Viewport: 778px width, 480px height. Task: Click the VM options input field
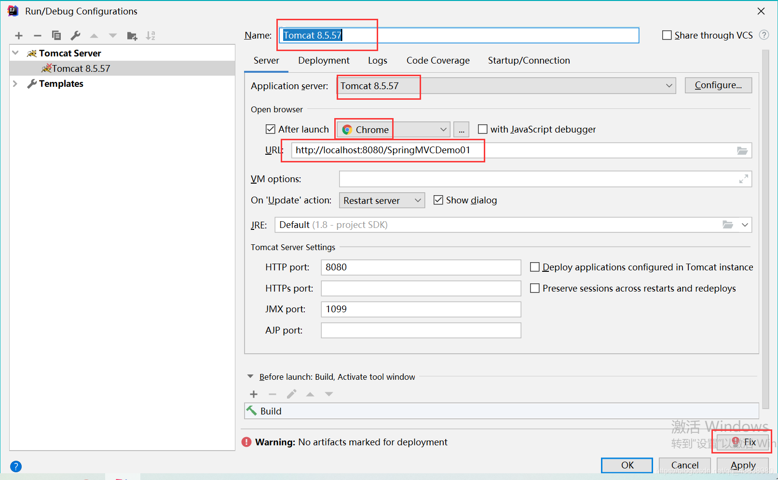click(x=546, y=179)
